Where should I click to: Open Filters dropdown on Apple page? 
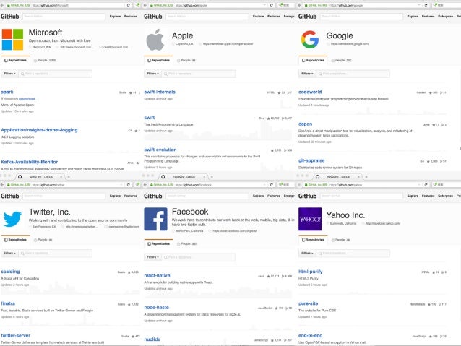point(153,74)
